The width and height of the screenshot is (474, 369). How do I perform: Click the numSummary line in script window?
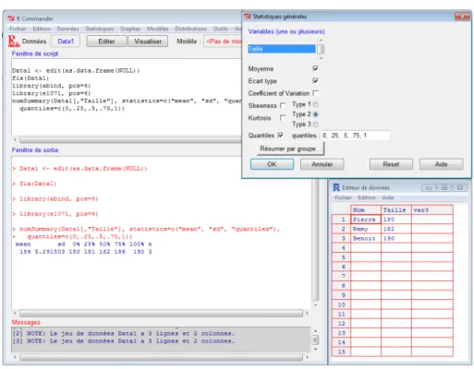pos(127,101)
